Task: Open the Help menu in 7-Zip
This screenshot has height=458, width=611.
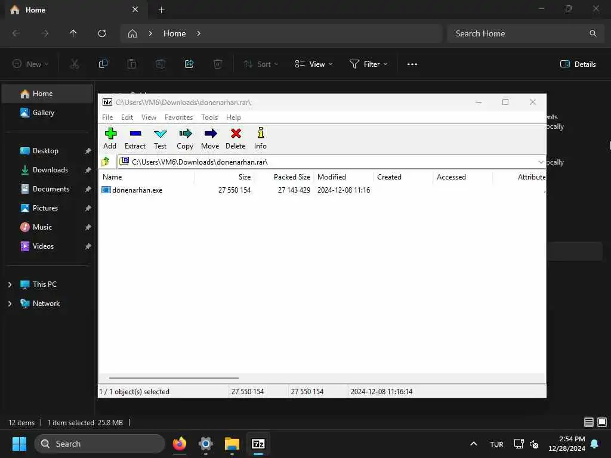Action: (x=233, y=117)
